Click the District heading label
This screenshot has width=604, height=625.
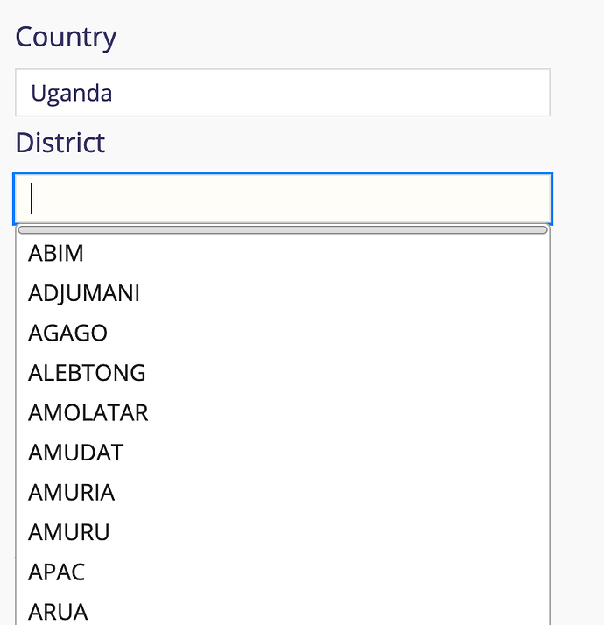(60, 143)
